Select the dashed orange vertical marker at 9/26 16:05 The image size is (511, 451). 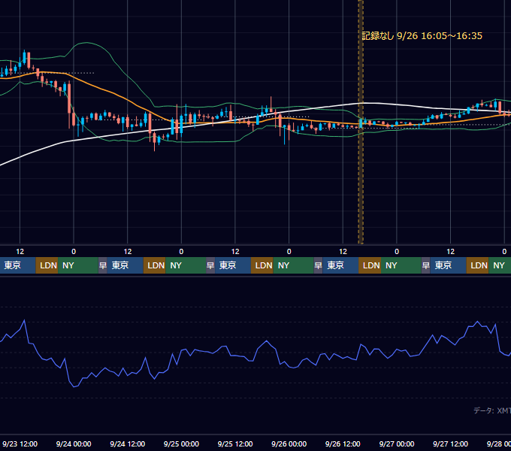point(361,122)
